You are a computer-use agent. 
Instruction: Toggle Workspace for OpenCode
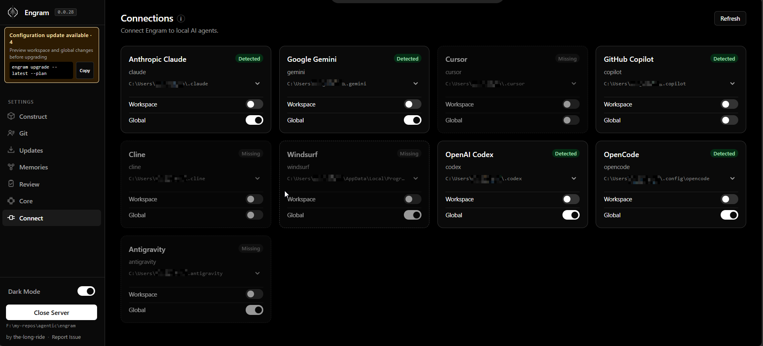point(729,199)
